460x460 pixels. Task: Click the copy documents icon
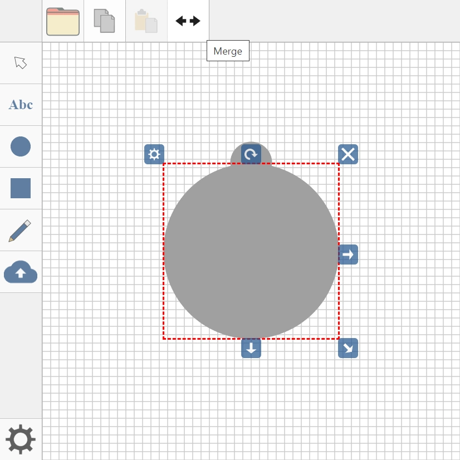click(x=104, y=21)
